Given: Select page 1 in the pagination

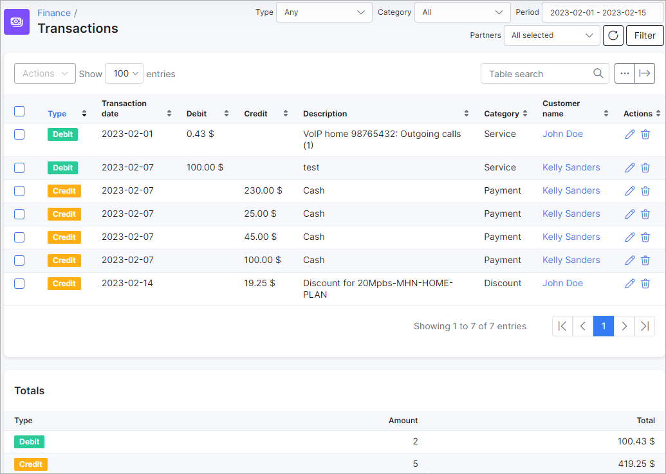Looking at the screenshot, I should [604, 326].
